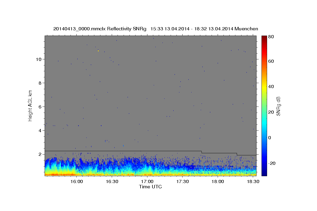Click the 'Height AGL km' y-axis label

pyautogui.click(x=30, y=105)
